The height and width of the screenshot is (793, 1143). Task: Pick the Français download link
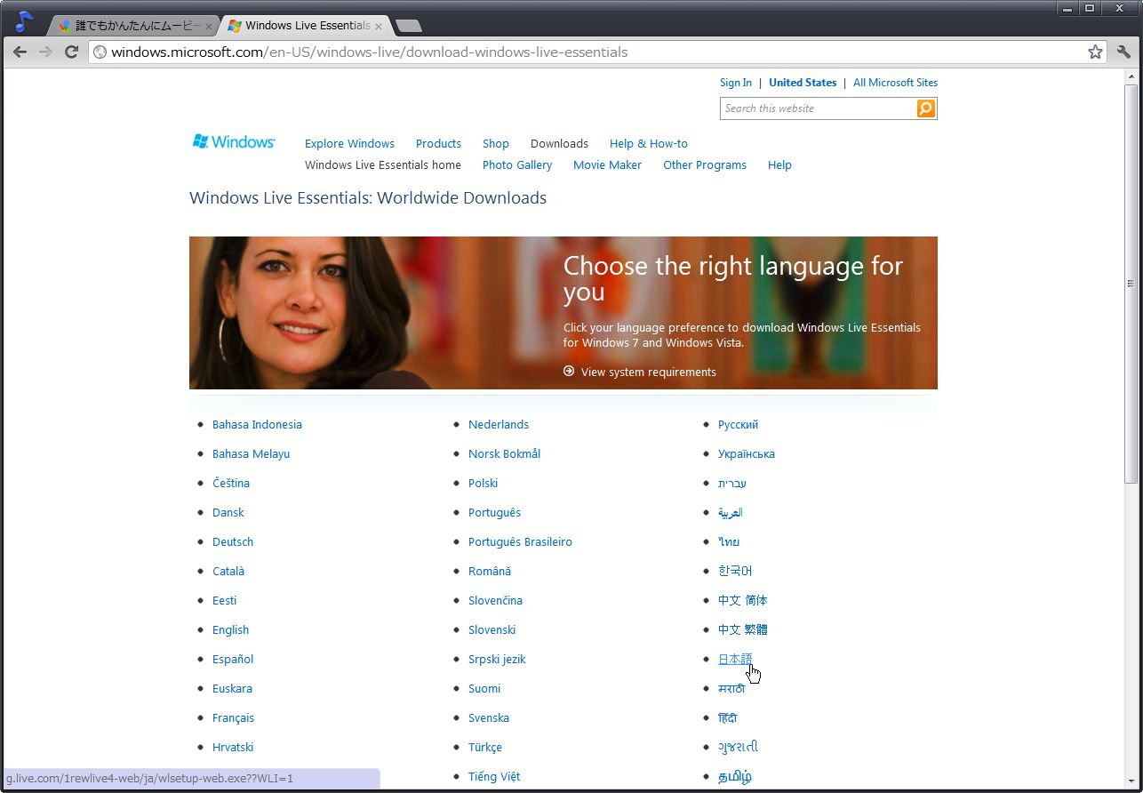click(x=233, y=717)
